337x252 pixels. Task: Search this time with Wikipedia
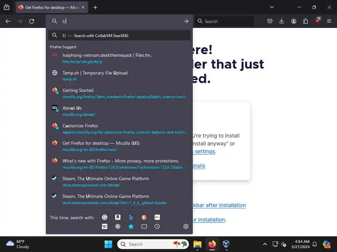click(105, 226)
